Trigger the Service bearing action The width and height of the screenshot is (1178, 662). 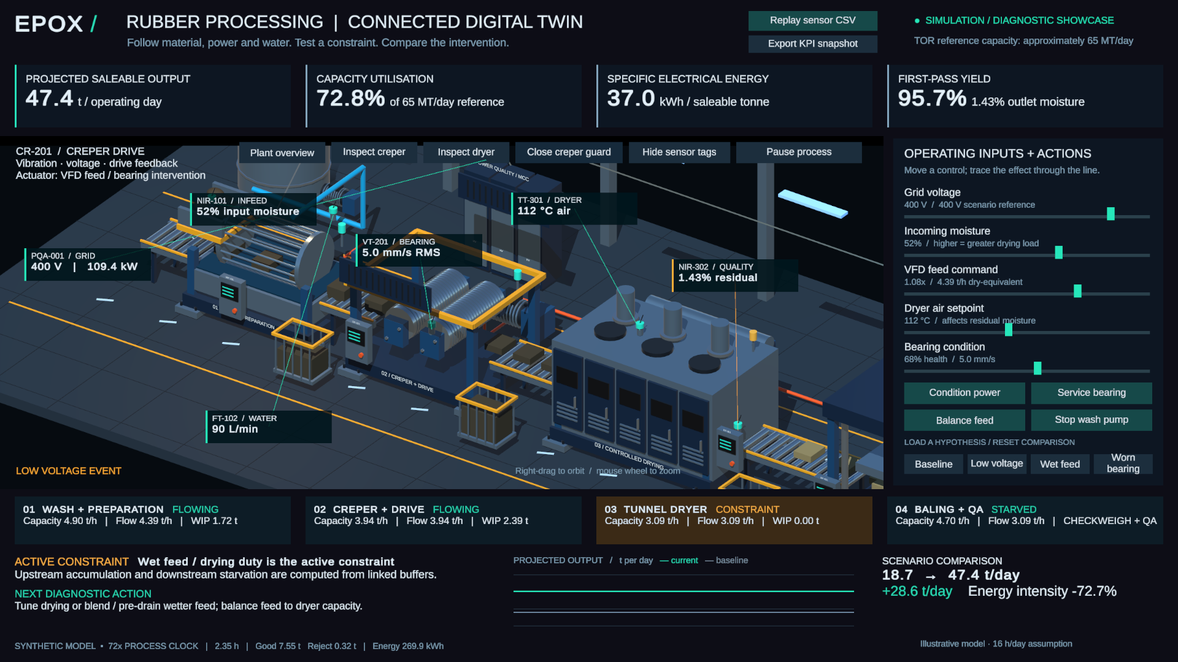(1091, 393)
